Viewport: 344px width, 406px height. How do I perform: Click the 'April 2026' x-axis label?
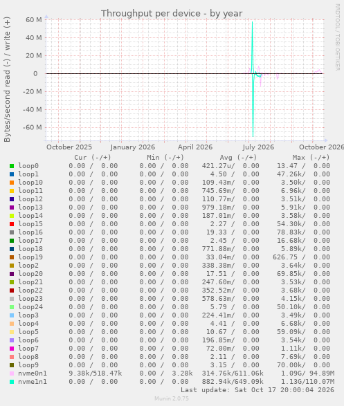point(195,147)
